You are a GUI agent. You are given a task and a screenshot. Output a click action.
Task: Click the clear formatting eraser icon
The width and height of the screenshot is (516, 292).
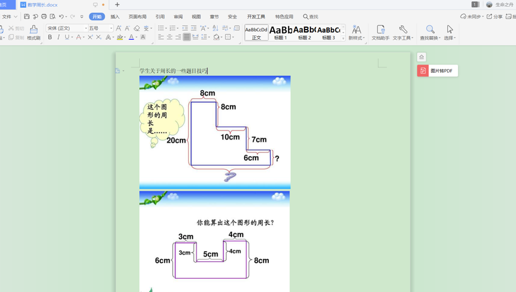pos(137,28)
